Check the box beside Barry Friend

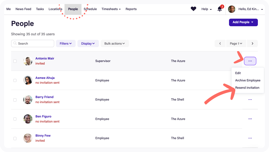(15, 100)
